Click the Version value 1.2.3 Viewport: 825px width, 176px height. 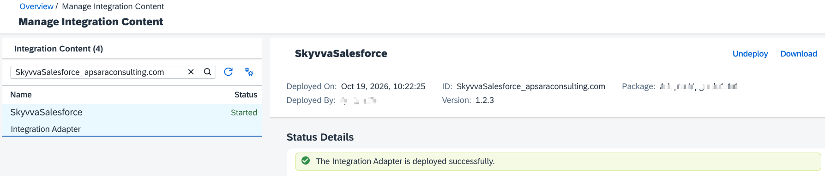(485, 100)
